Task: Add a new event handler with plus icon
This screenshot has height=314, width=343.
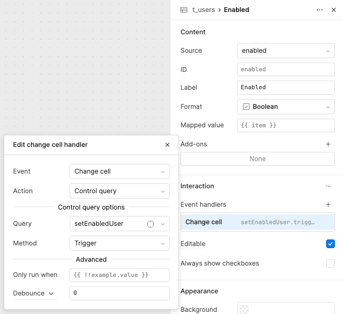Action: pos(328,205)
